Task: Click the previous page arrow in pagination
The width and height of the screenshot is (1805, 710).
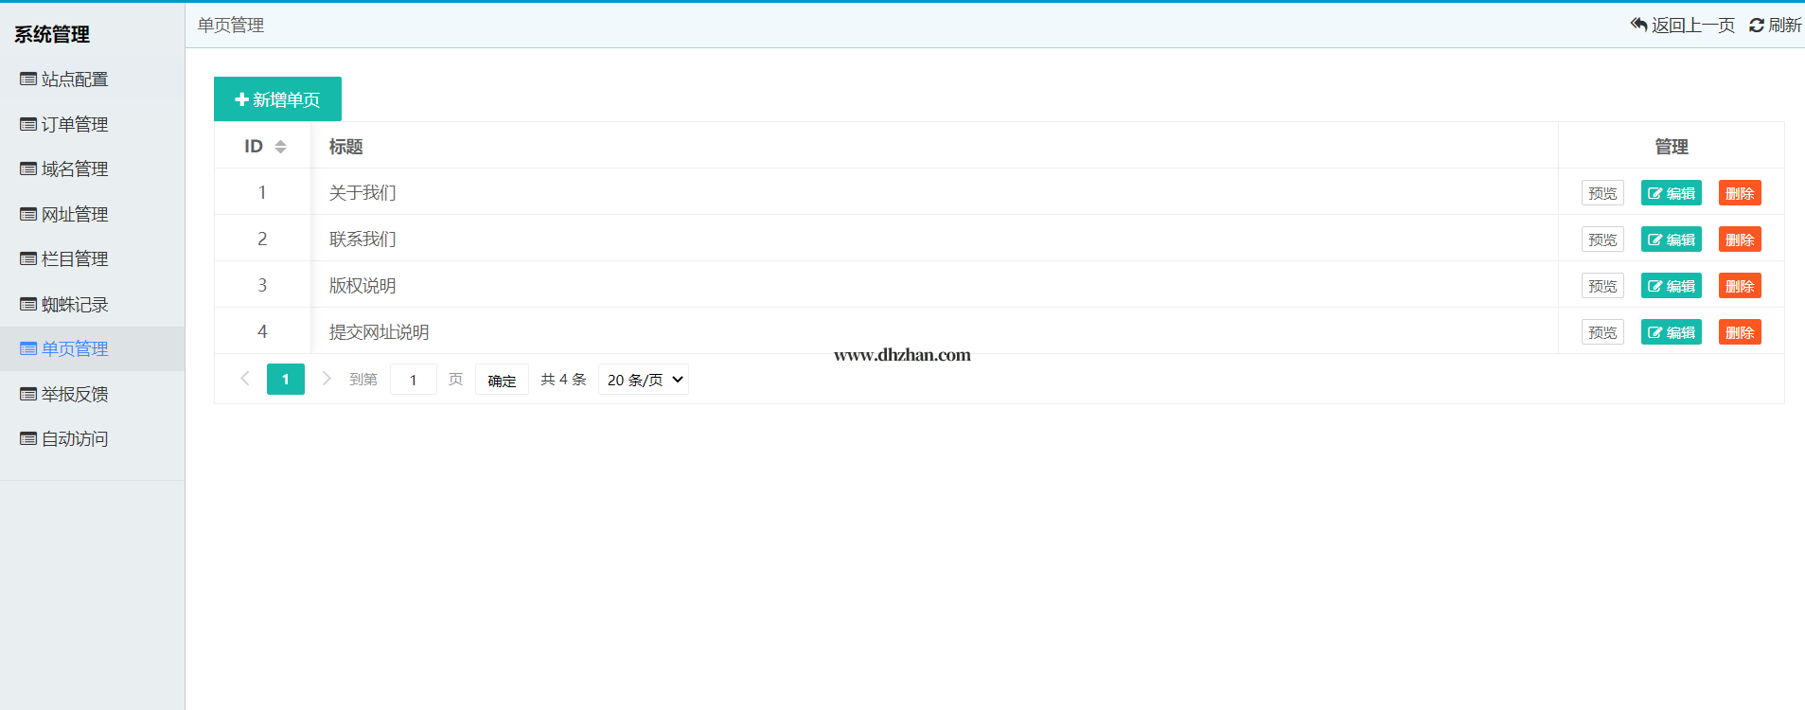Action: pos(245,379)
